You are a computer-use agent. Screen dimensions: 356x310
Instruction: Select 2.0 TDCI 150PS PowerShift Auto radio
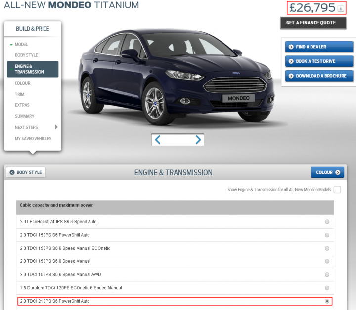pos(327,235)
